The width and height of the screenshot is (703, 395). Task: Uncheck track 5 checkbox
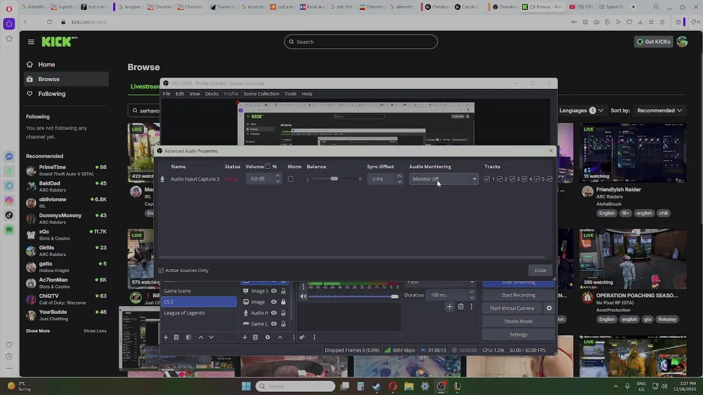[537, 179]
